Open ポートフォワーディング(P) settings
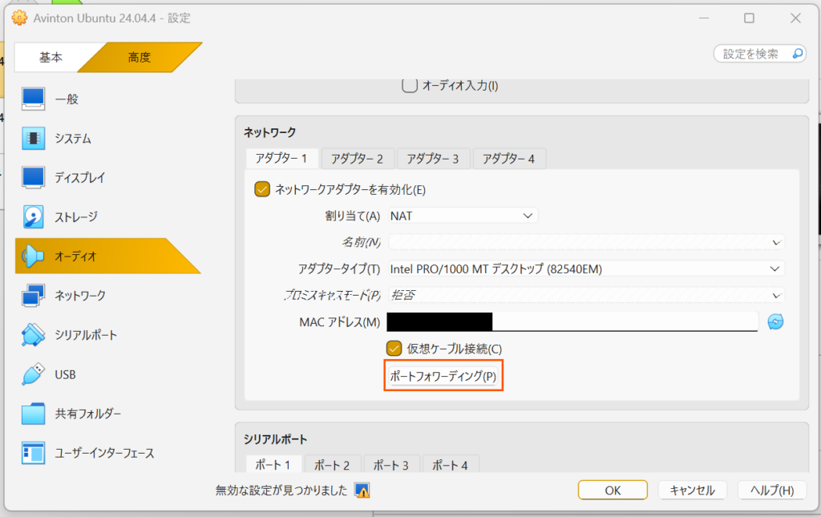This screenshot has height=517, width=821. [443, 376]
